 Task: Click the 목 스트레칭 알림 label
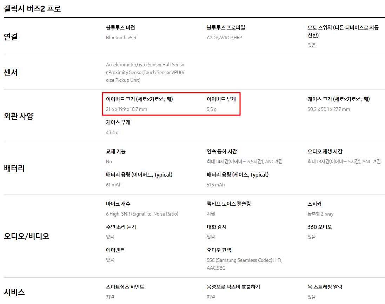325,287
